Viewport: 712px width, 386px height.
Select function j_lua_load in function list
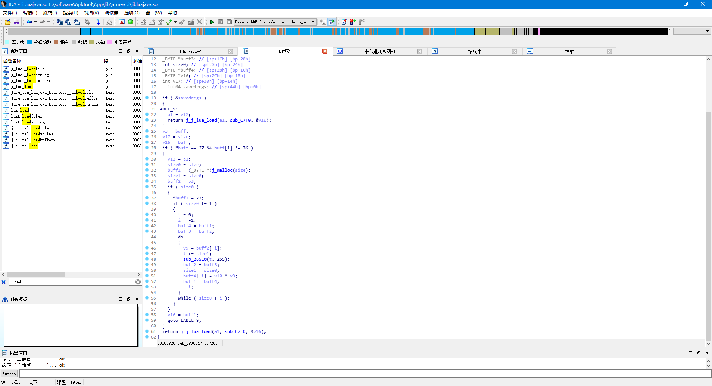22,86
